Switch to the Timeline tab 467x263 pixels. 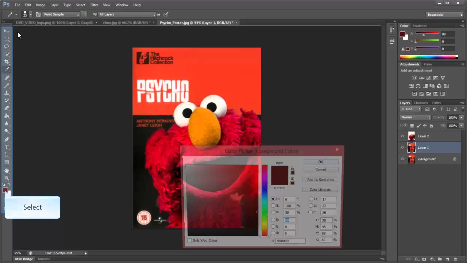[44, 259]
